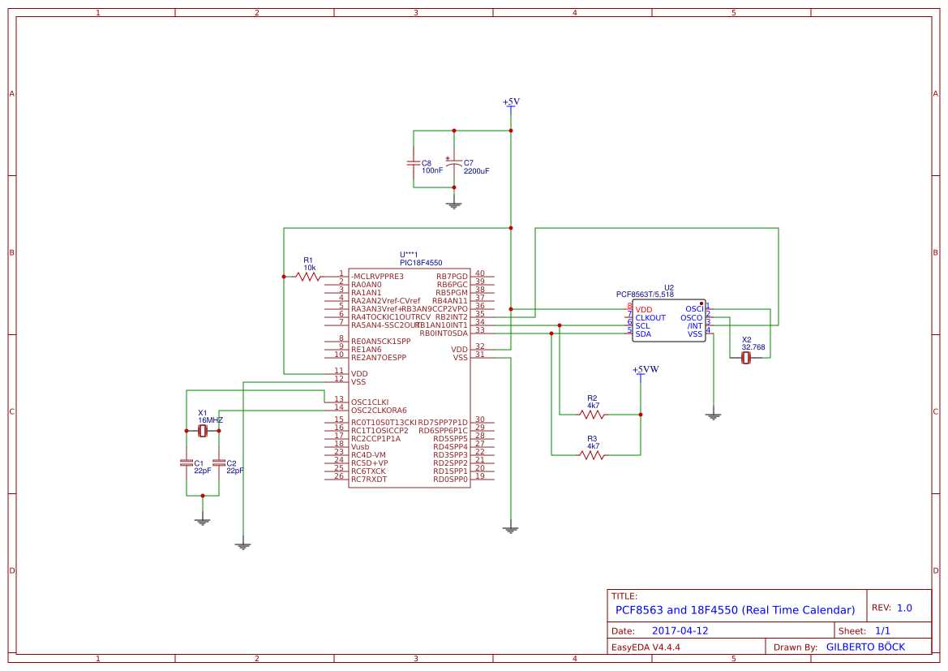Select ground symbol wired to PIC pin 31 VSS
The height and width of the screenshot is (671, 948).
pos(511,529)
